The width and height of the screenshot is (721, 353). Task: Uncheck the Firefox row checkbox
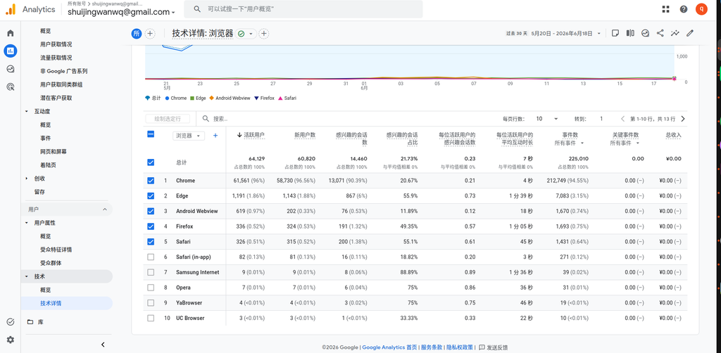click(151, 226)
